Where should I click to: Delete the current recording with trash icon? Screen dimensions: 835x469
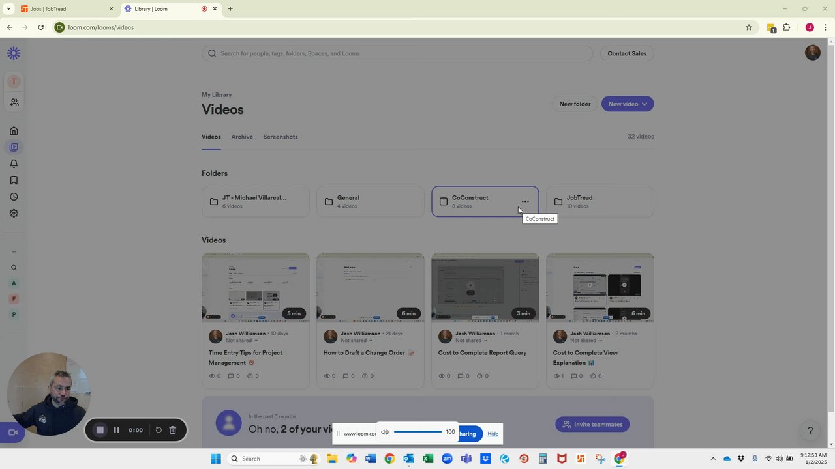point(173,430)
